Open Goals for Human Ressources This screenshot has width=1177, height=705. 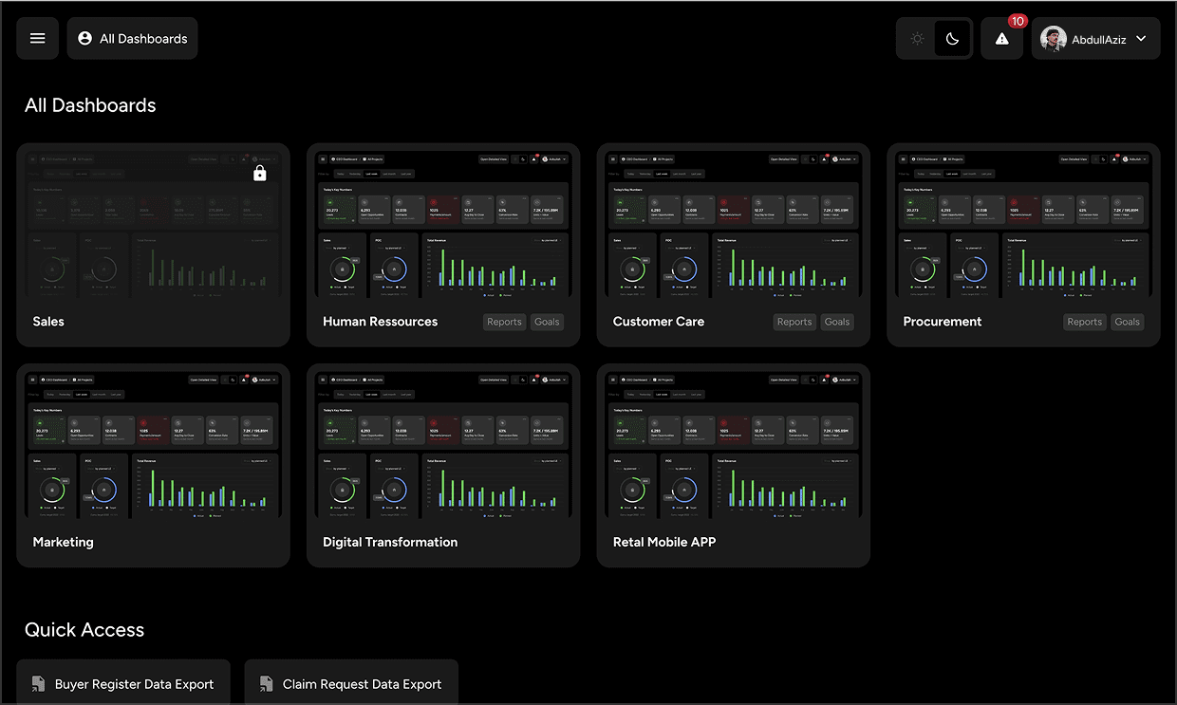click(547, 322)
